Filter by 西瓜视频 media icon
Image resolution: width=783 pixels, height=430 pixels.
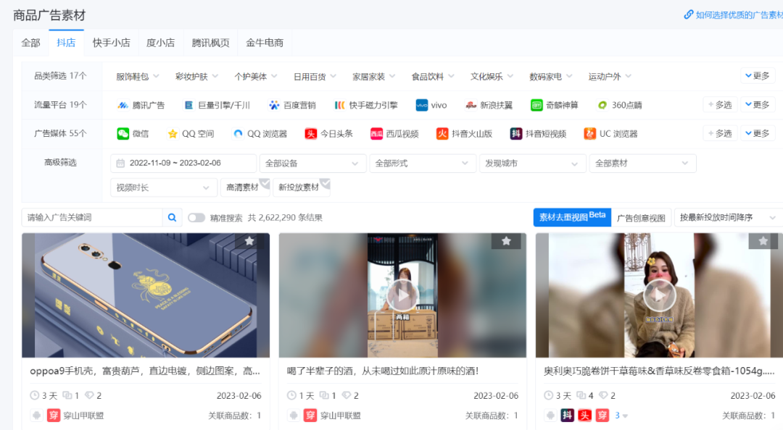pos(376,134)
